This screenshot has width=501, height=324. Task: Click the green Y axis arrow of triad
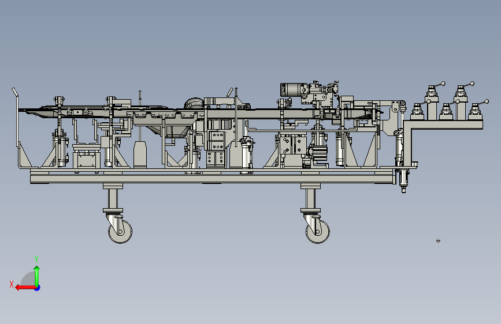(x=37, y=276)
